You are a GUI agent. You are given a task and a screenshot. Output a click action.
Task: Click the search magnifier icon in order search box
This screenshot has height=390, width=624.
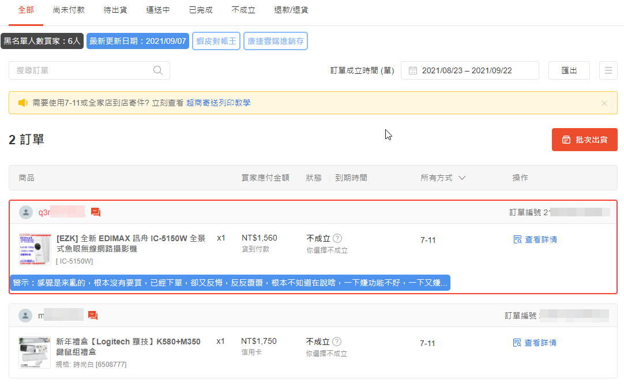coord(157,70)
